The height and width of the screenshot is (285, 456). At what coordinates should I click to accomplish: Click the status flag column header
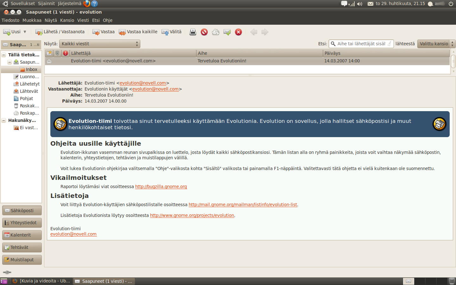(49, 53)
